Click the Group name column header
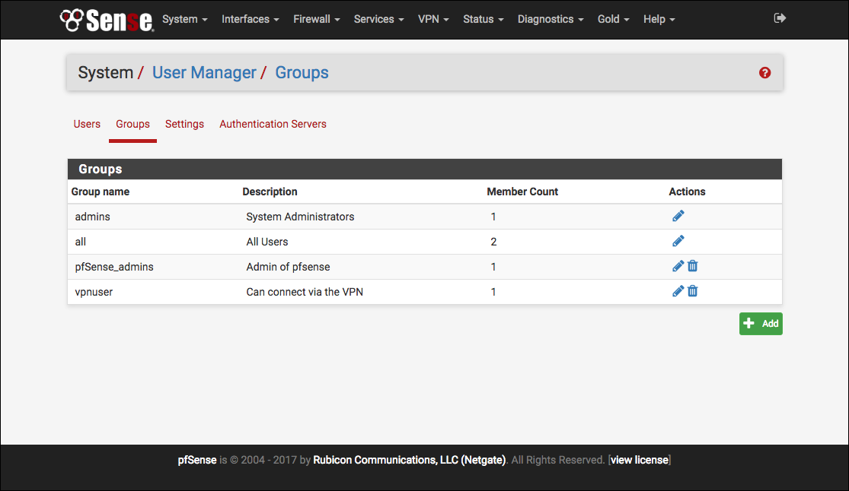 point(101,192)
